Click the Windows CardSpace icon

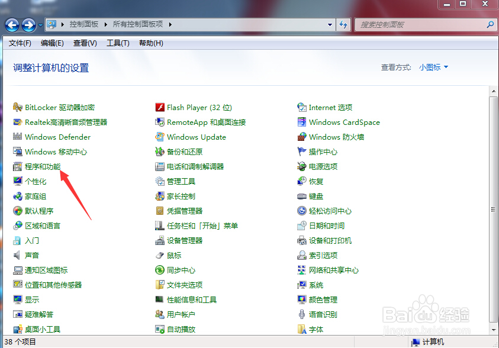302,122
